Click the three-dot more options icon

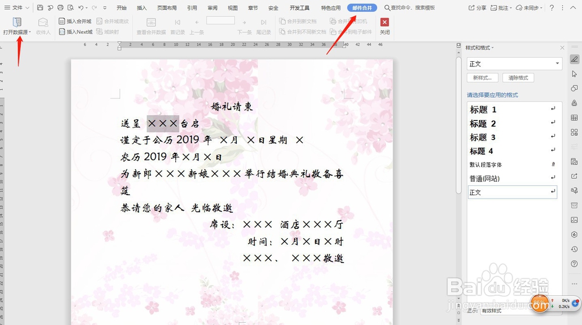(x=562, y=8)
